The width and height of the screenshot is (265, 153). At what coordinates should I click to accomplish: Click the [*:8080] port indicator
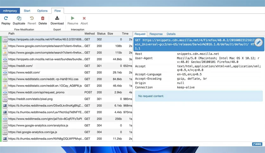tap(257, 144)
